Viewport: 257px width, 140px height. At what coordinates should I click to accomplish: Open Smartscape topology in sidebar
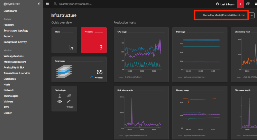[x=16, y=30]
